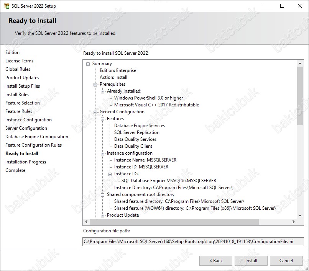Select the Server Configuration step
Image resolution: width=309 pixels, height=271 pixels.
tap(26, 128)
